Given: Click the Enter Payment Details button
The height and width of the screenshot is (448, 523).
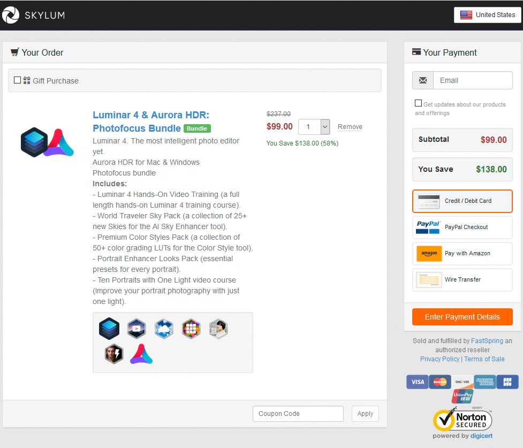Looking at the screenshot, I should 463,317.
